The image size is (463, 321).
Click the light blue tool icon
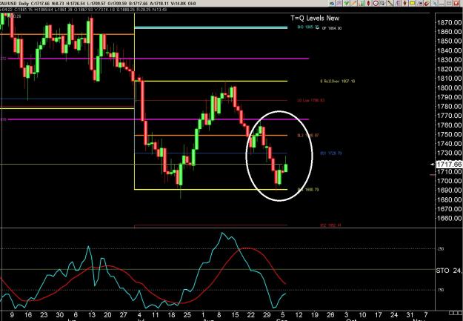(x=435, y=3)
